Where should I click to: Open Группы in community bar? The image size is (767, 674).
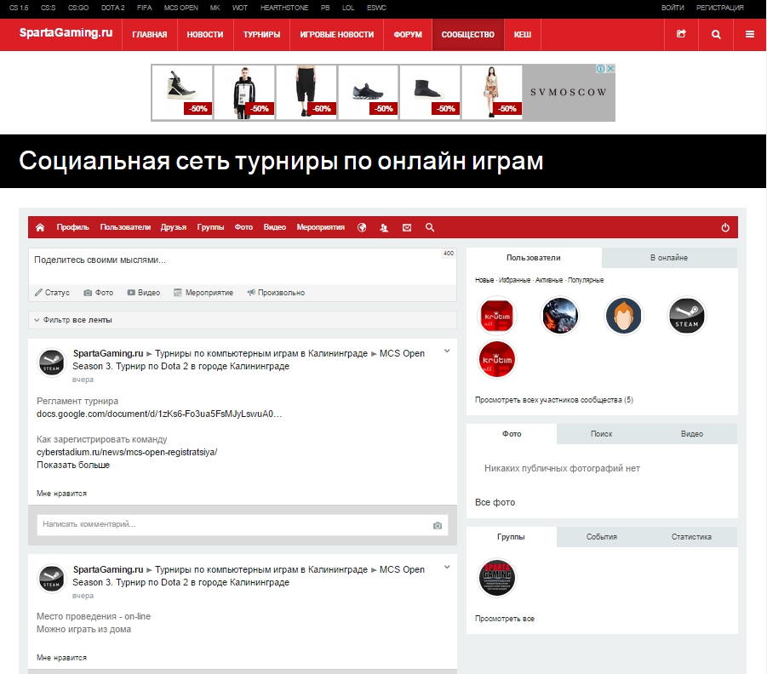(x=211, y=227)
